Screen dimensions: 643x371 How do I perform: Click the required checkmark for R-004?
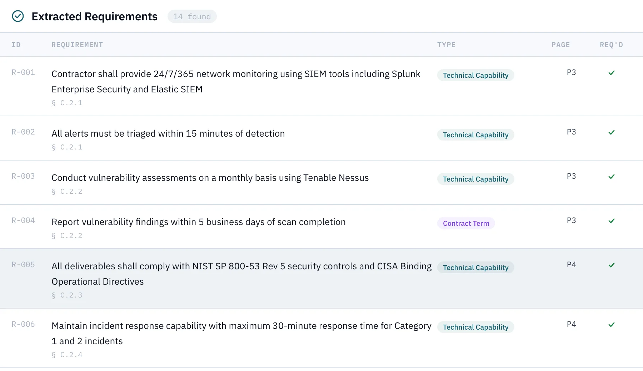[x=612, y=221]
